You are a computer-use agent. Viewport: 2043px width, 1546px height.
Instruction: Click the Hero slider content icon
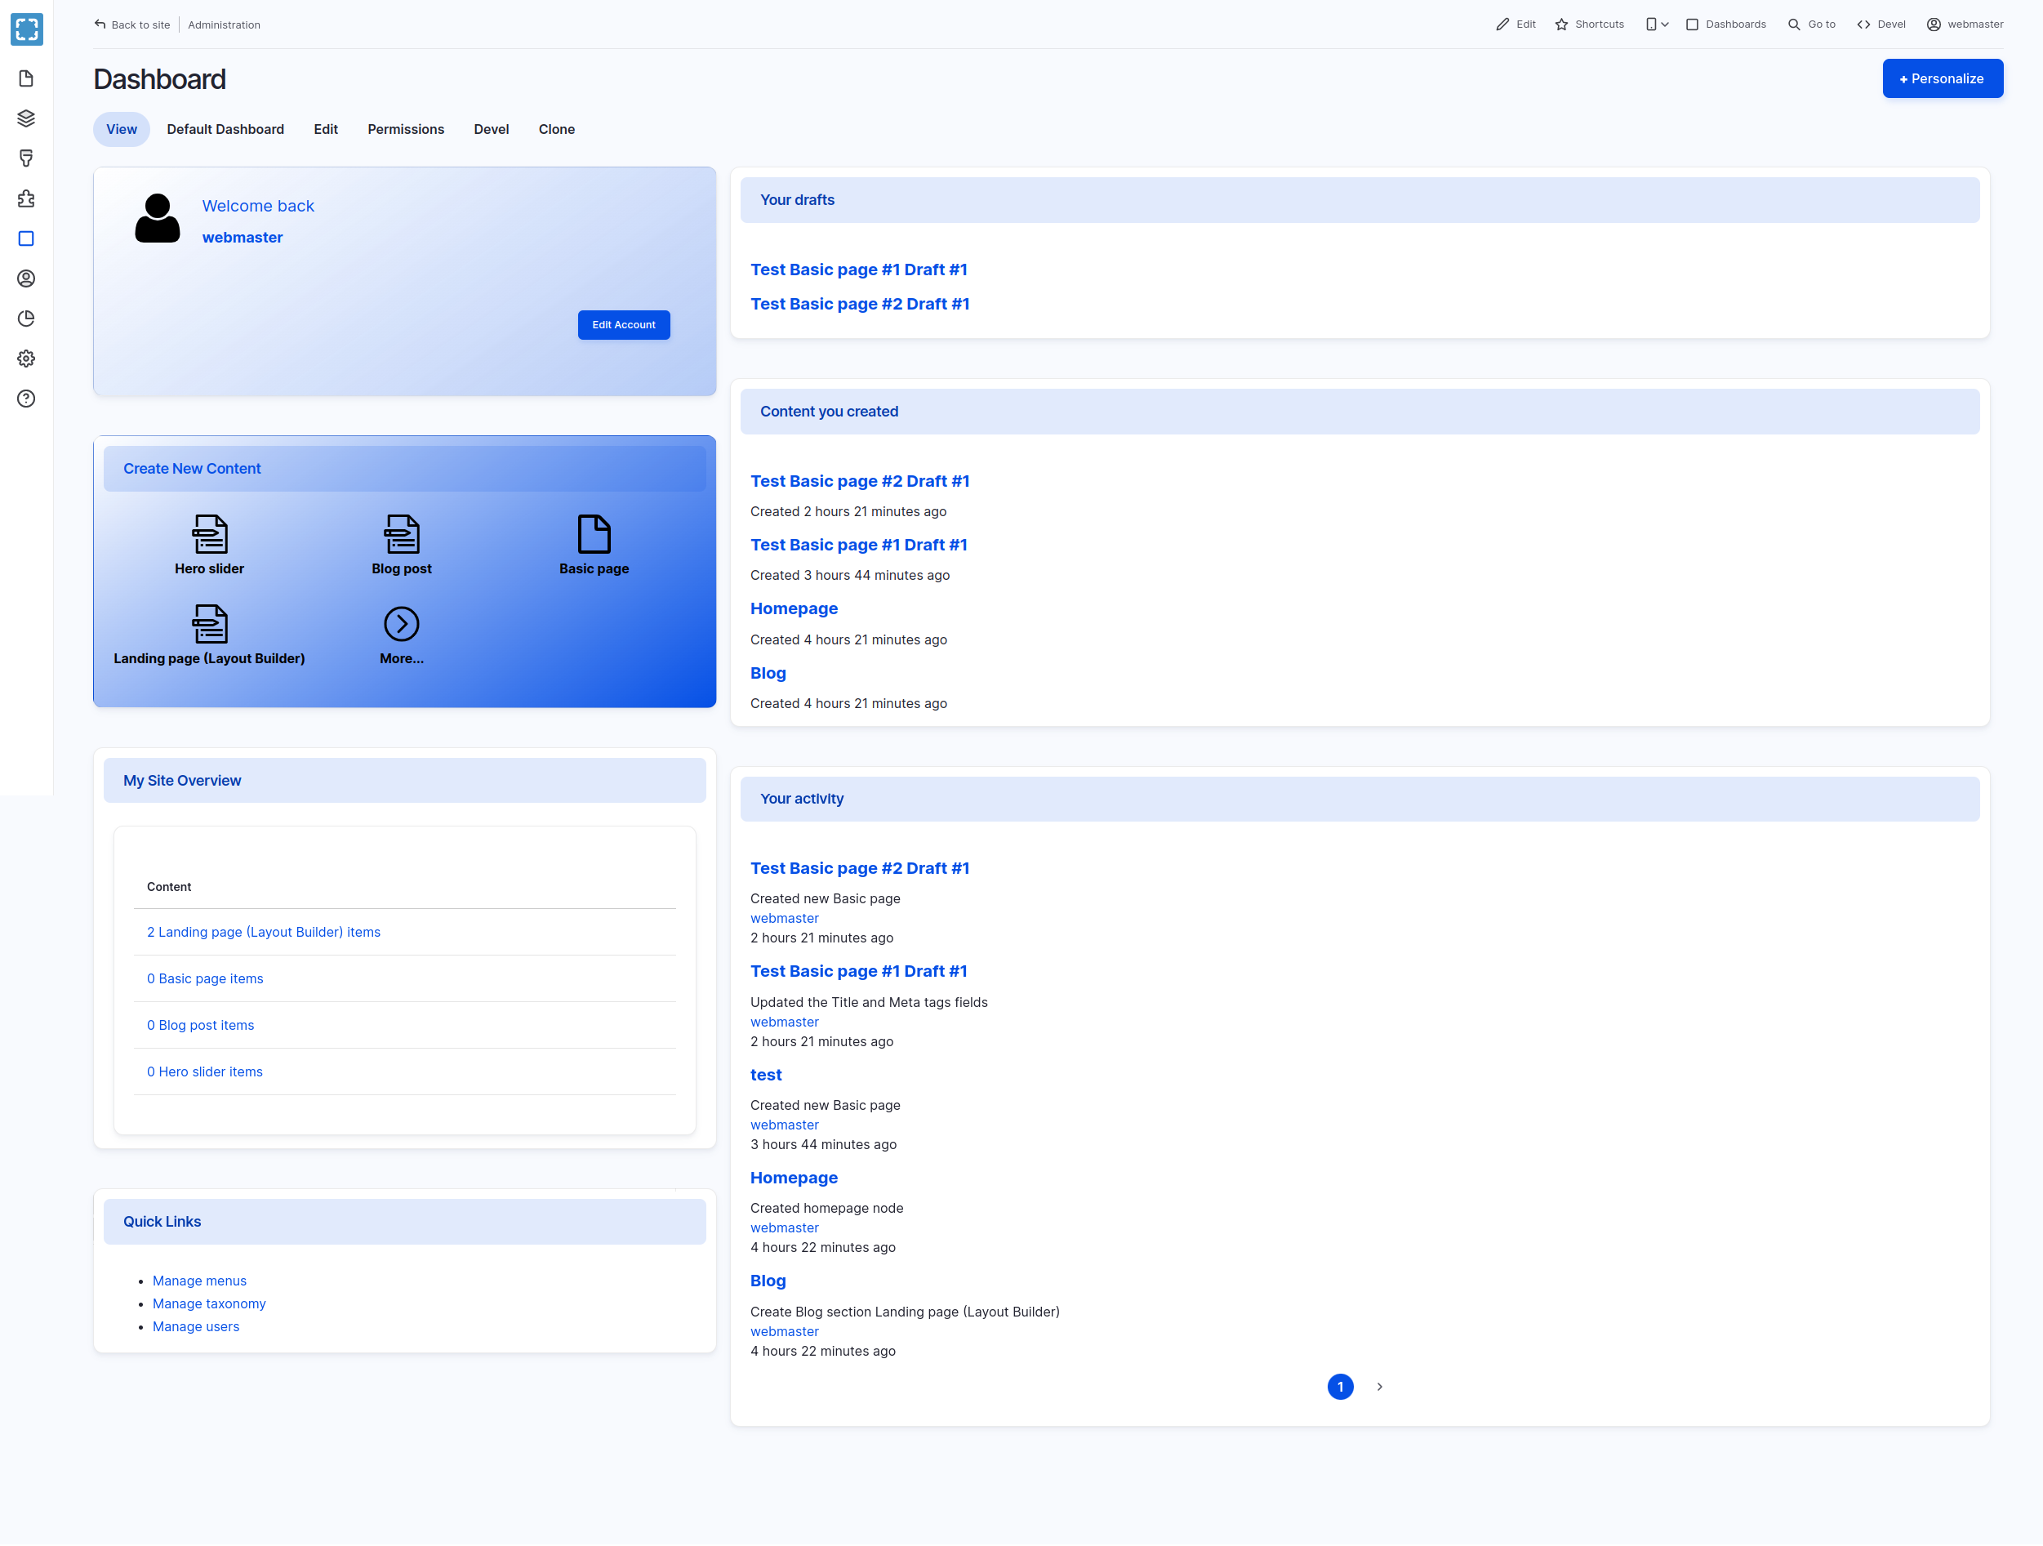point(210,535)
